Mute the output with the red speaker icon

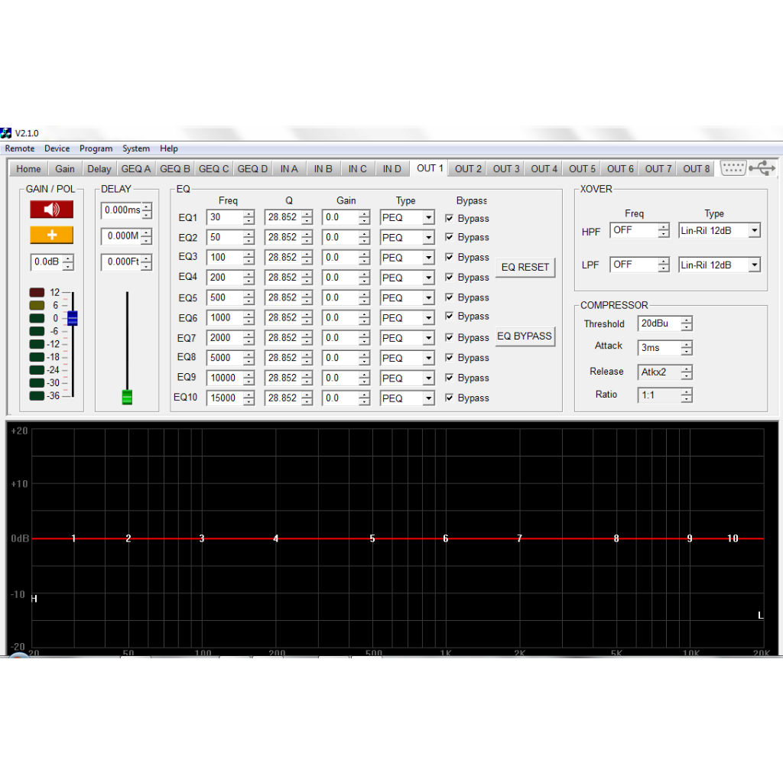pyautogui.click(x=50, y=209)
